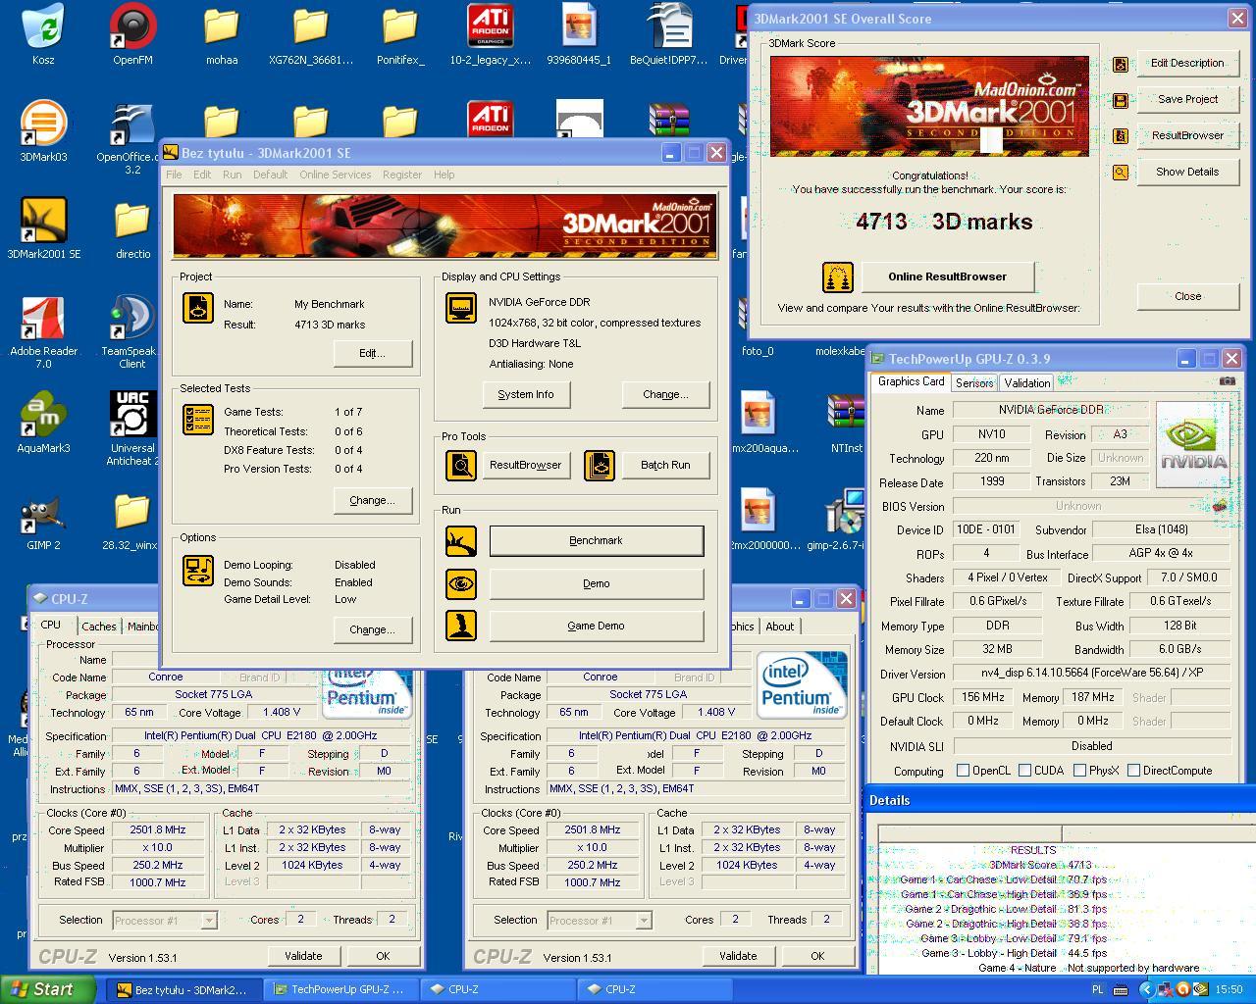Switch to Caches tab in left CPU-Z

[x=99, y=627]
